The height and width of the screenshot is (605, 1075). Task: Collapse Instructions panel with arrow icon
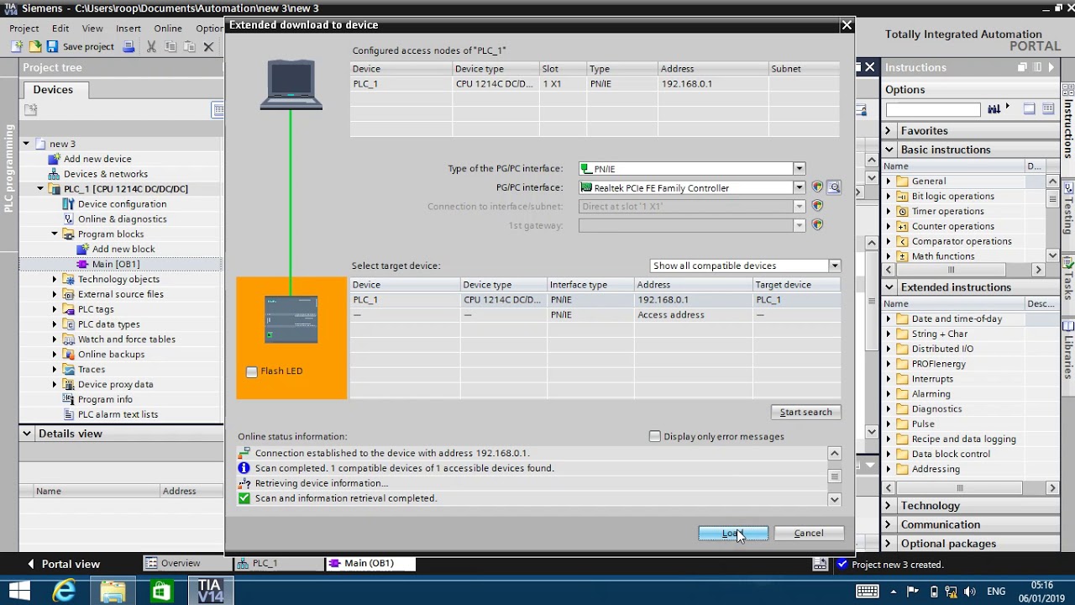click(1051, 67)
